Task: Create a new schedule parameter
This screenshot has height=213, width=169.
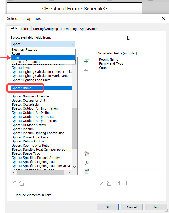Action: pos(87,154)
